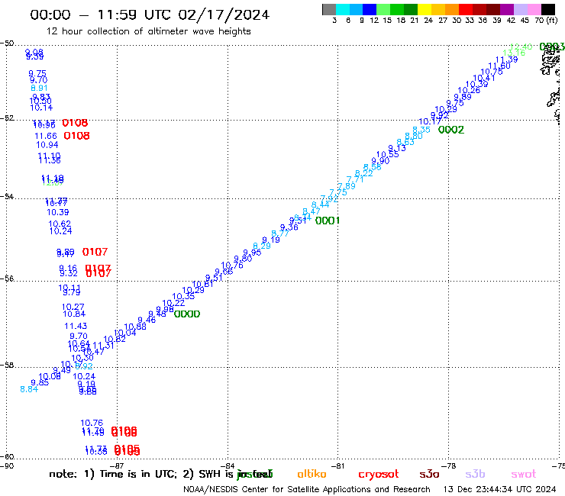Click the 10.08 wave height reading
The image size is (565, 496).
(x=50, y=376)
